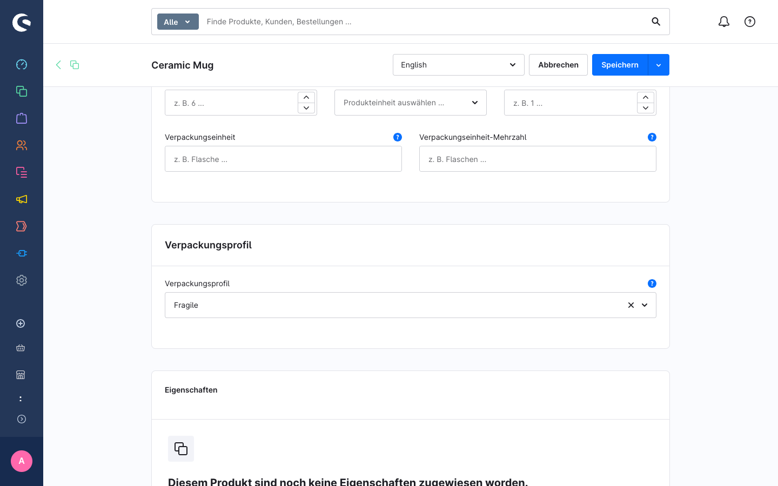Click the Eigenschaften empty-state icon
The height and width of the screenshot is (486, 778).
point(181,449)
